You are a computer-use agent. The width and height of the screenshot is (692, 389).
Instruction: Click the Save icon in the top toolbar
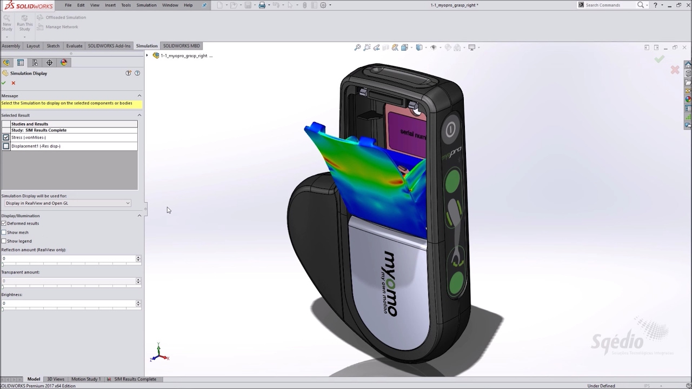point(248,5)
